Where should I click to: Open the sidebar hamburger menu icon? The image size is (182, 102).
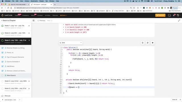[34, 20]
